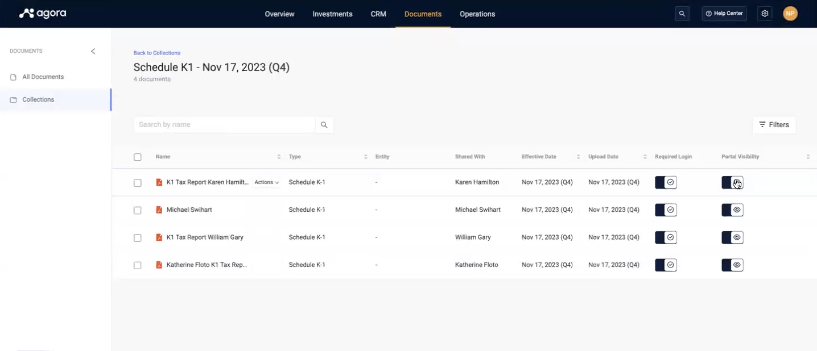
Task: Click the search magnifier button beside name field
Action: click(x=324, y=125)
